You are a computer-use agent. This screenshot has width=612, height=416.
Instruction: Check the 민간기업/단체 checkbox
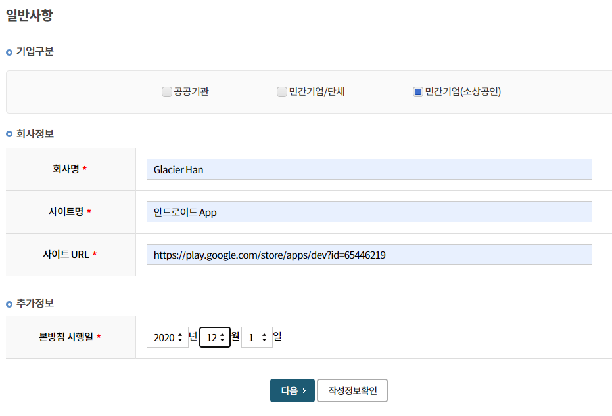(x=282, y=92)
